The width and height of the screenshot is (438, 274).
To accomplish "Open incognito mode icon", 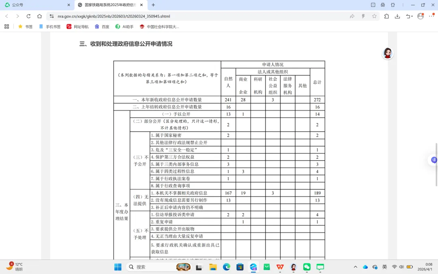I will [383, 5].
